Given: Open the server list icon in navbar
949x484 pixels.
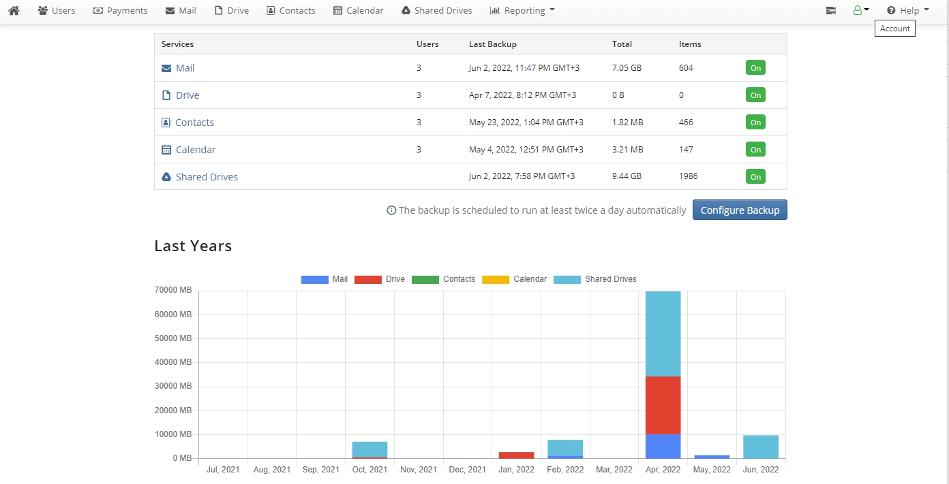Looking at the screenshot, I should click(x=830, y=10).
